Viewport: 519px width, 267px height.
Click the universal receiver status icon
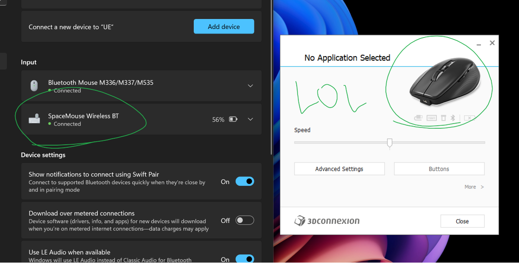(443, 118)
